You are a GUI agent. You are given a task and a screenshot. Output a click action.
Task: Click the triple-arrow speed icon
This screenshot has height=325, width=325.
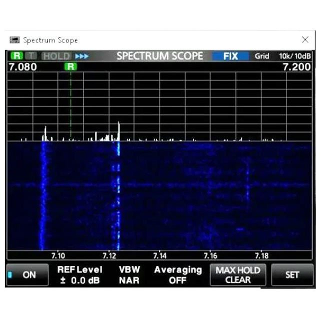coord(81,56)
